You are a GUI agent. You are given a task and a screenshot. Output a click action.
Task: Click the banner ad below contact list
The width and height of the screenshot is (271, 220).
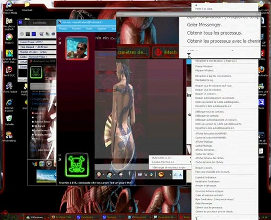click(x=46, y=176)
